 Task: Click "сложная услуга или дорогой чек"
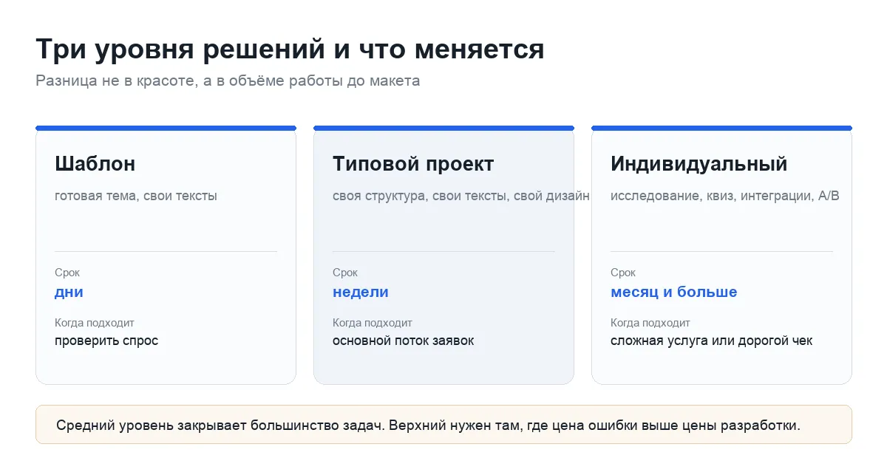[x=712, y=341]
